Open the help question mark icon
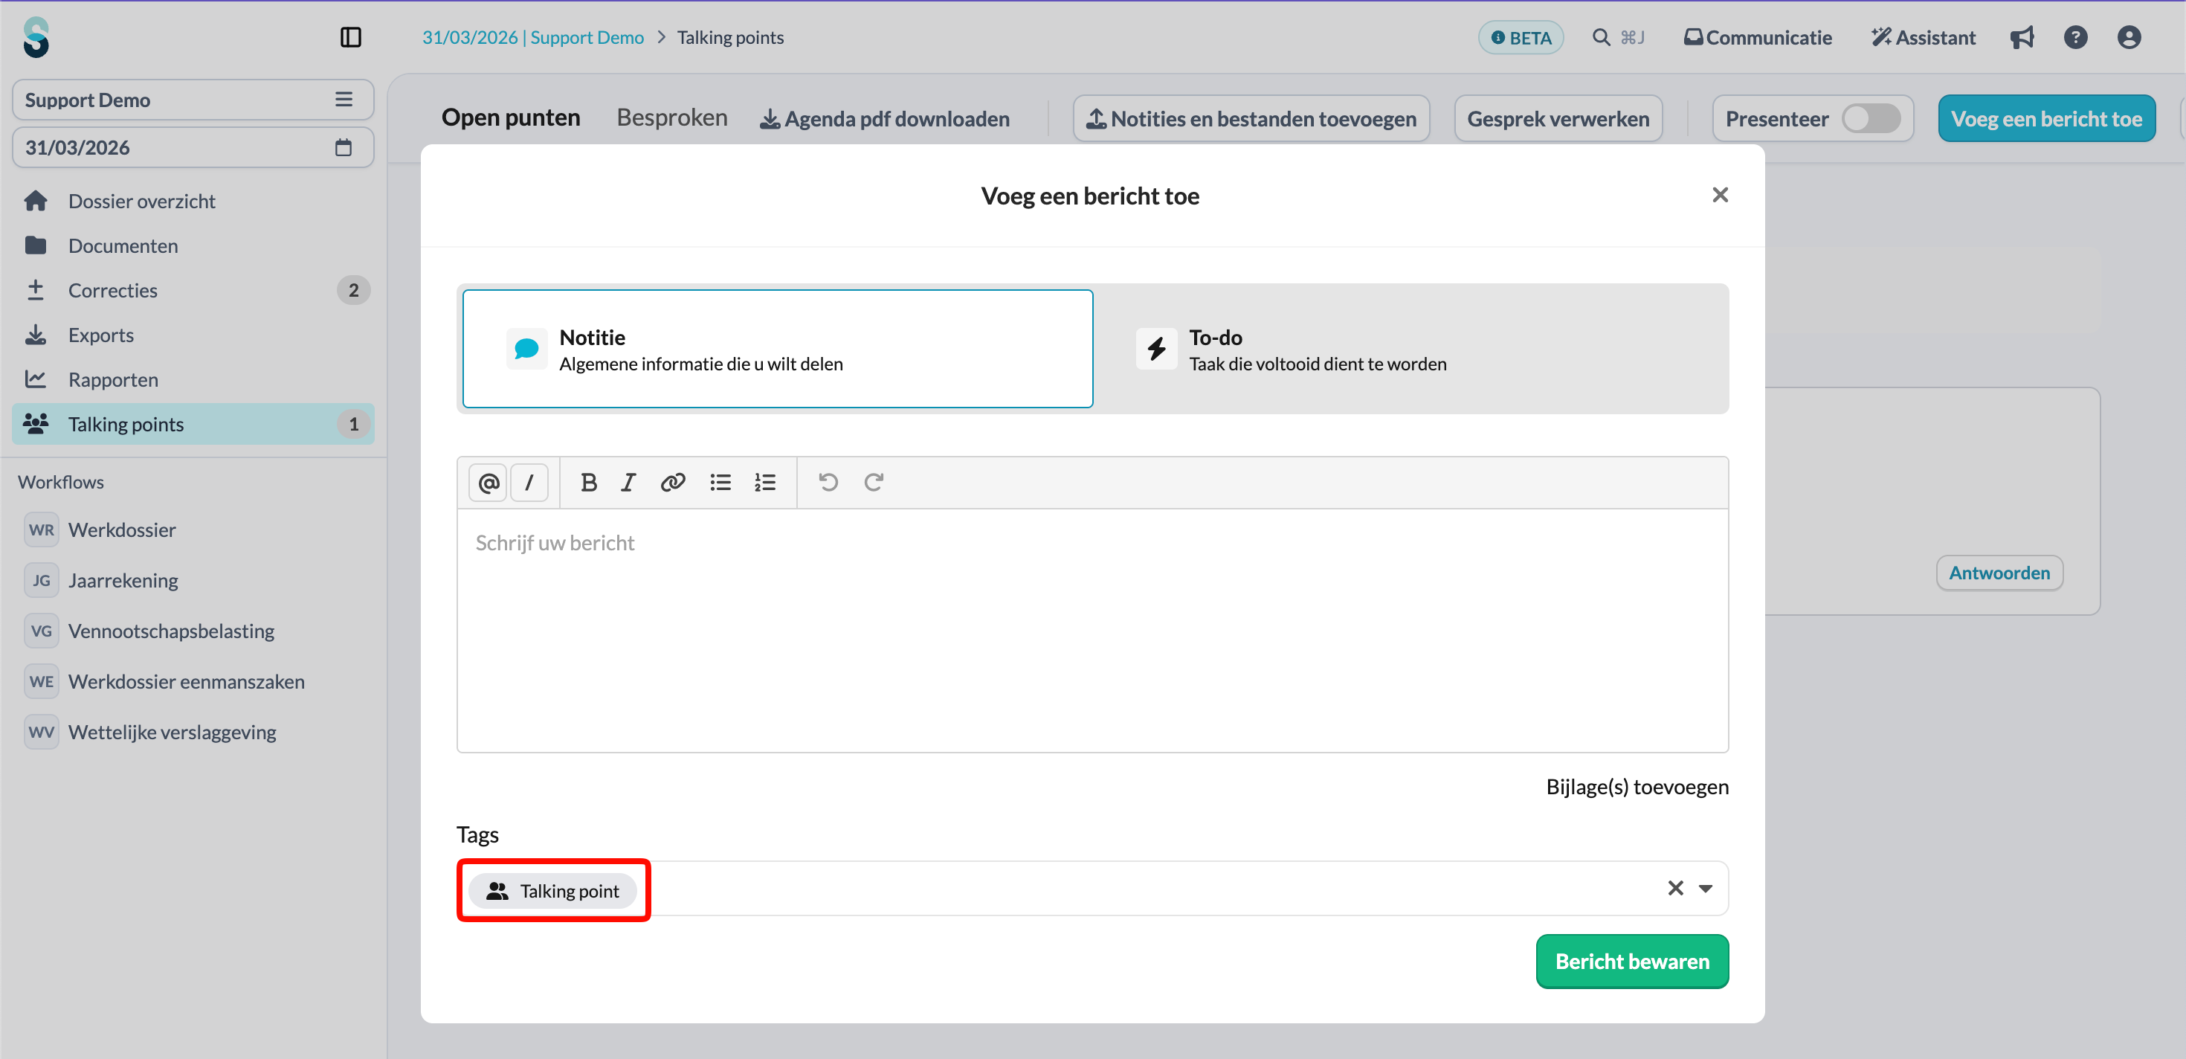Screen dimensions: 2186x1059 coord(2076,37)
